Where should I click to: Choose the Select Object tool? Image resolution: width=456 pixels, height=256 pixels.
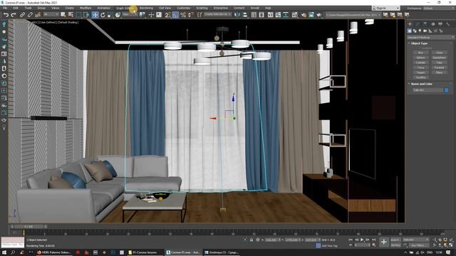[63, 15]
